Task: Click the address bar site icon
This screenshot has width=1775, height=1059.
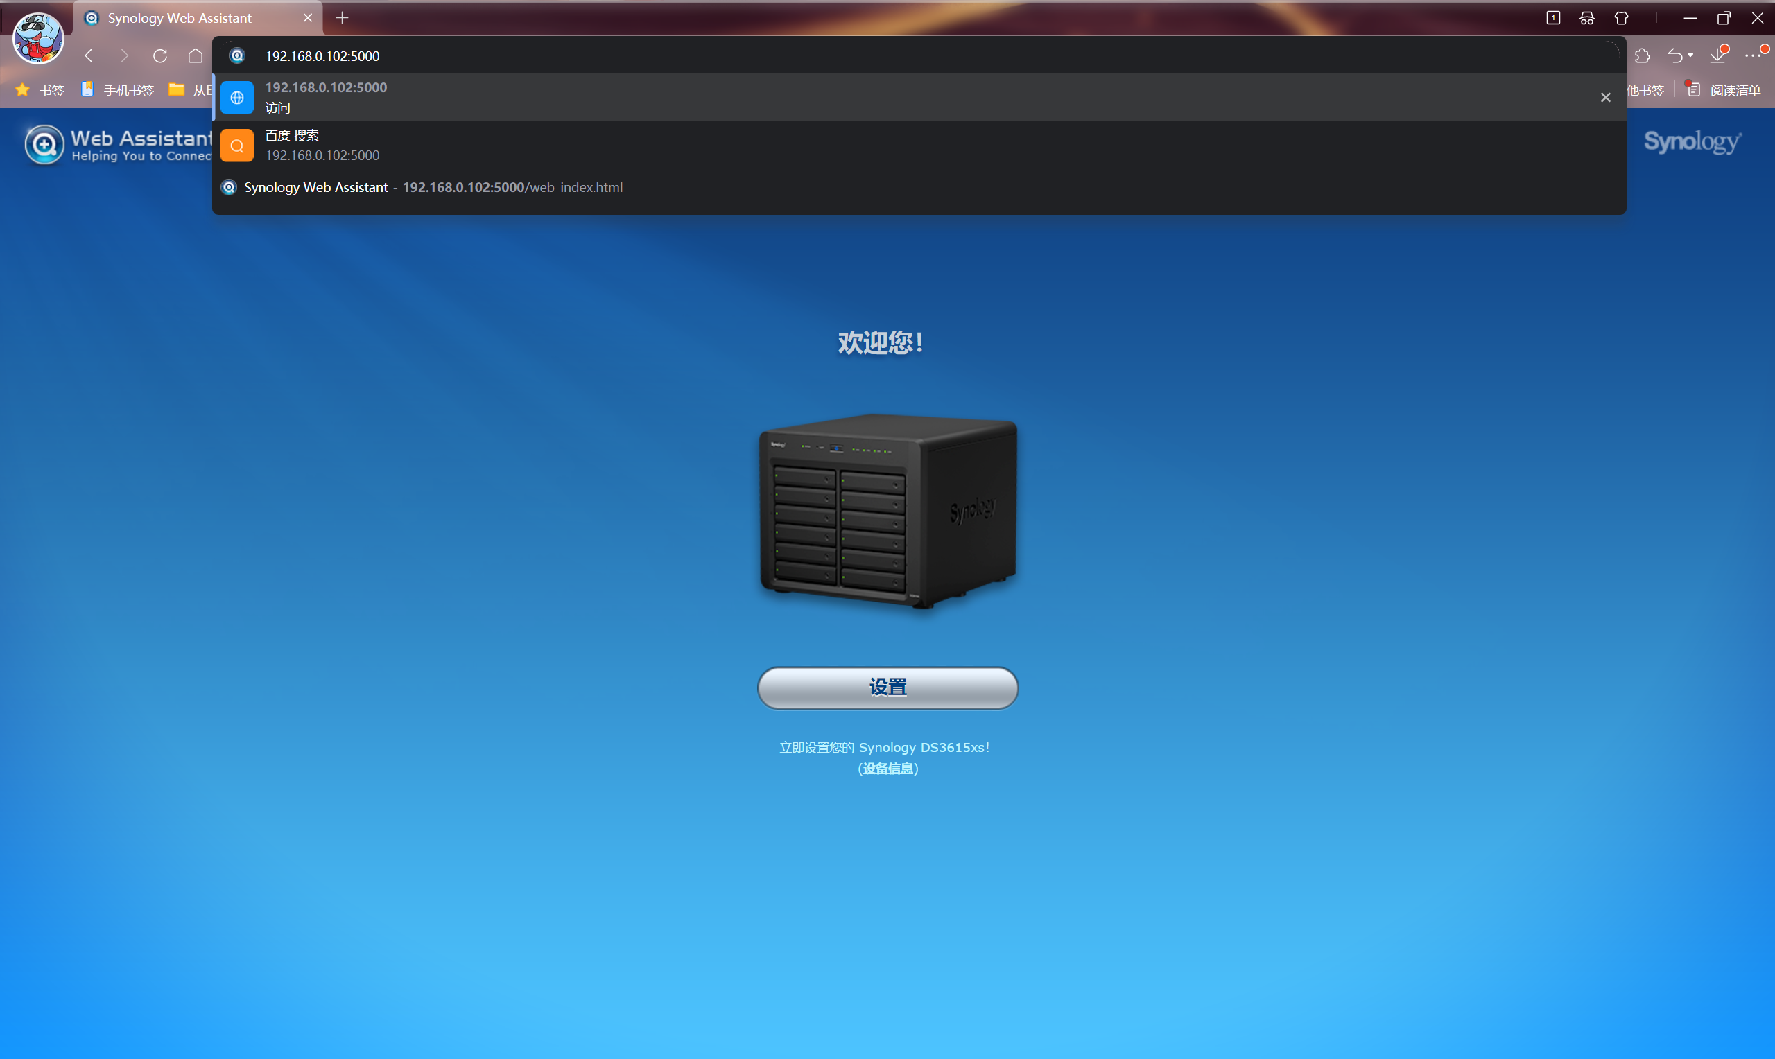Action: click(x=237, y=55)
